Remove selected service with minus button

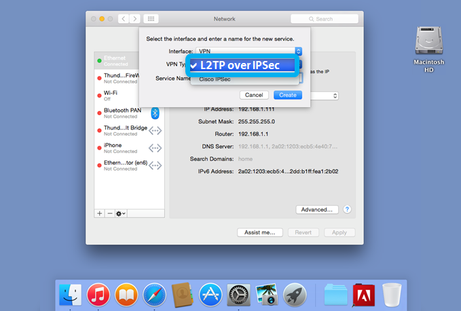point(110,213)
